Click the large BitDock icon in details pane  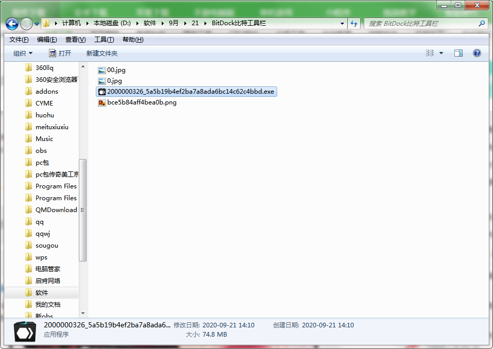(x=25, y=331)
